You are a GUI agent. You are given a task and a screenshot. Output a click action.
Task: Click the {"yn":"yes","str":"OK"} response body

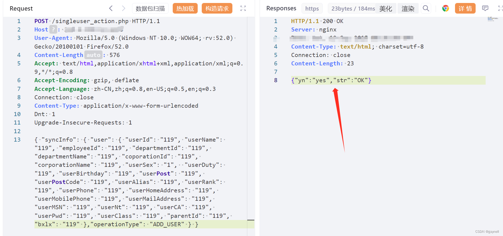pos(331,80)
